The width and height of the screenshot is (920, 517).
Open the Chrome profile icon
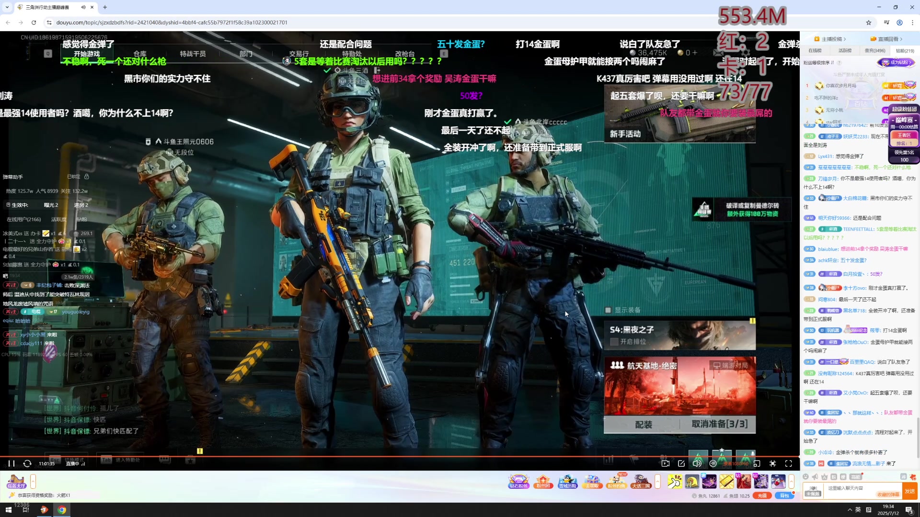point(900,22)
